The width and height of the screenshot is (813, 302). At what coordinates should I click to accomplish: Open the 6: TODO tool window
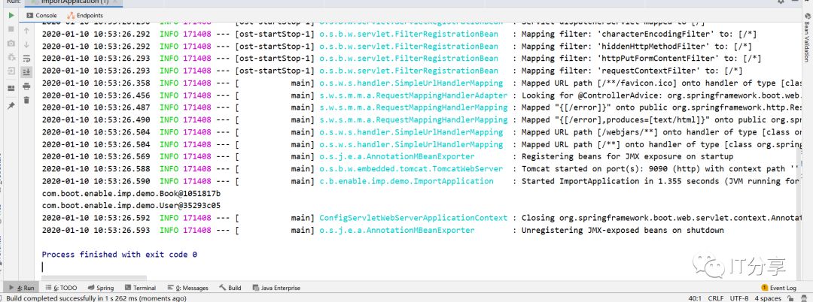coord(62,288)
